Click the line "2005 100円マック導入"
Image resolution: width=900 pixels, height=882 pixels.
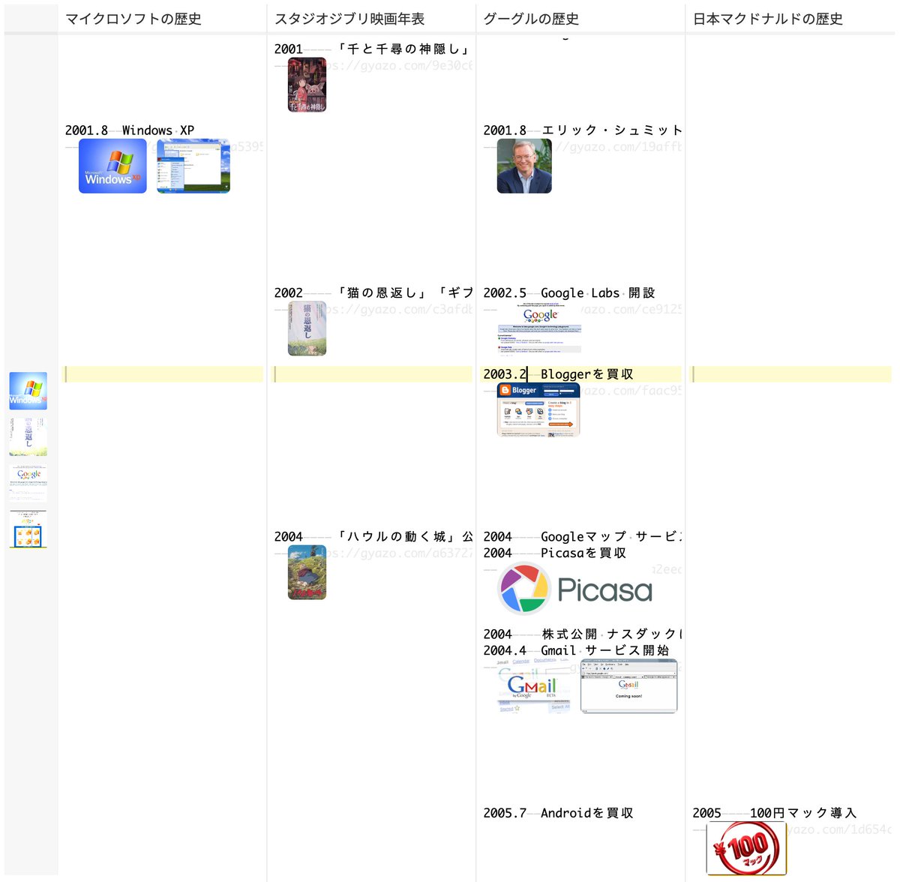tap(775, 813)
